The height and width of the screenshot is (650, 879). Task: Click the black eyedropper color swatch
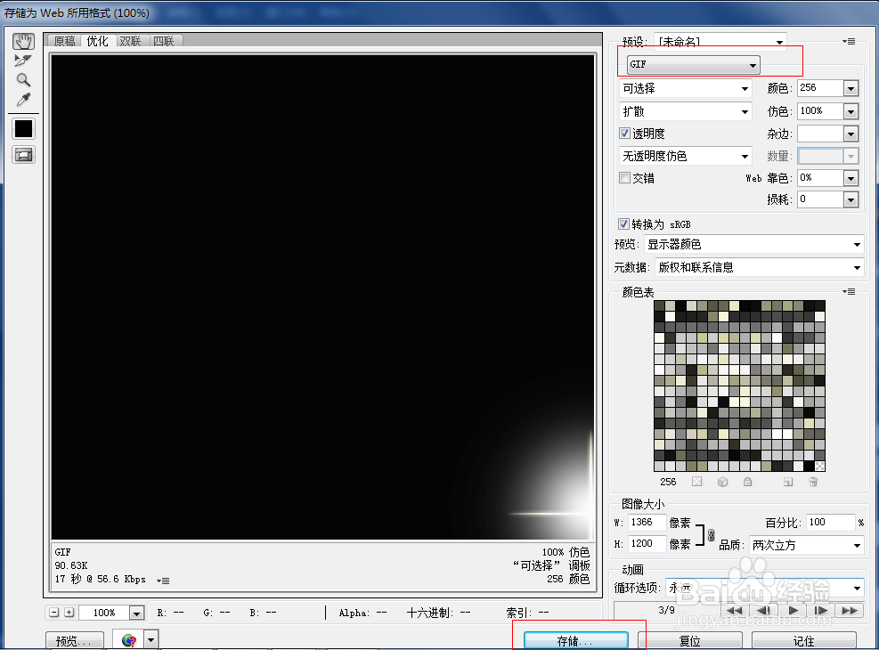23,128
